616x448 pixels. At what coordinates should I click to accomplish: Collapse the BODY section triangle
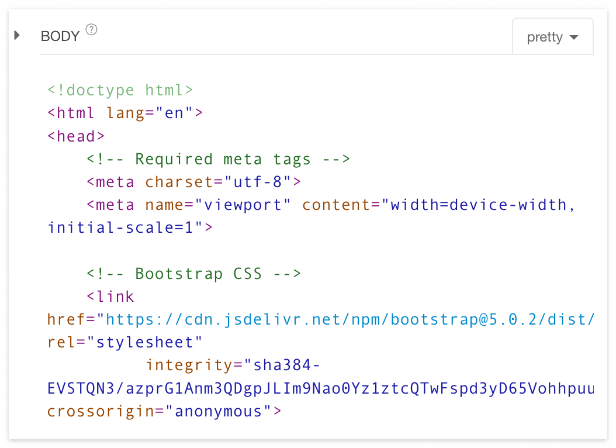pos(17,35)
